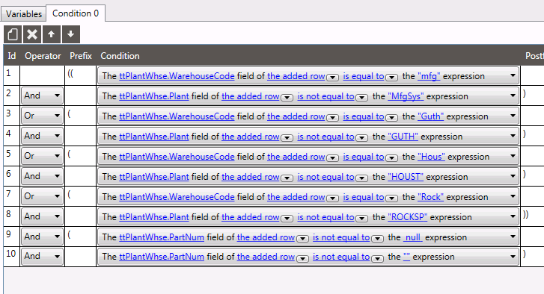This screenshot has height=294, width=544.
Task: Open the Or operator dropdown in row 3
Action: (42, 116)
